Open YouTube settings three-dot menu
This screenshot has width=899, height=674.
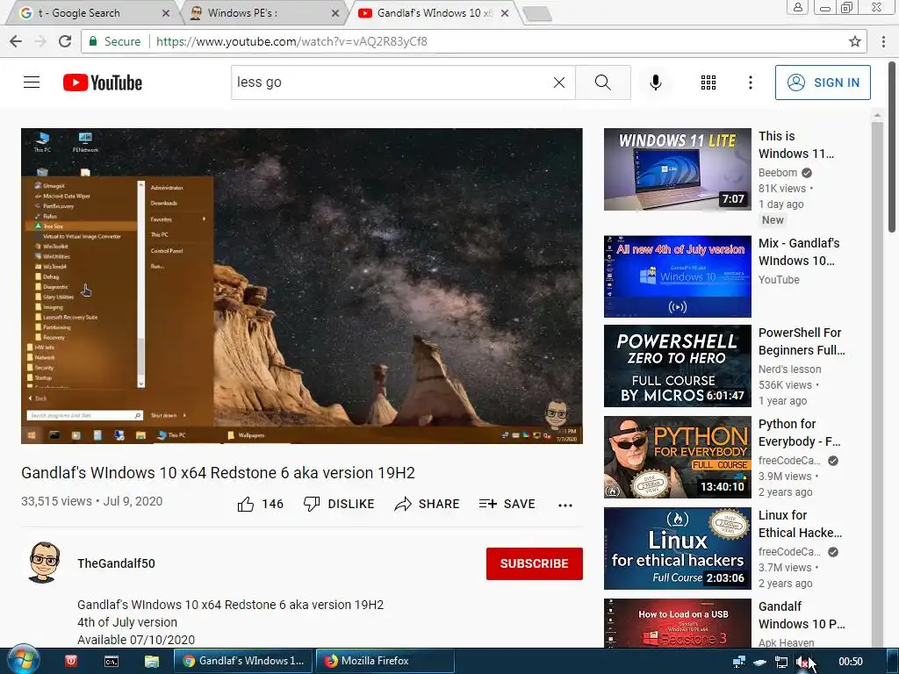[x=750, y=82]
